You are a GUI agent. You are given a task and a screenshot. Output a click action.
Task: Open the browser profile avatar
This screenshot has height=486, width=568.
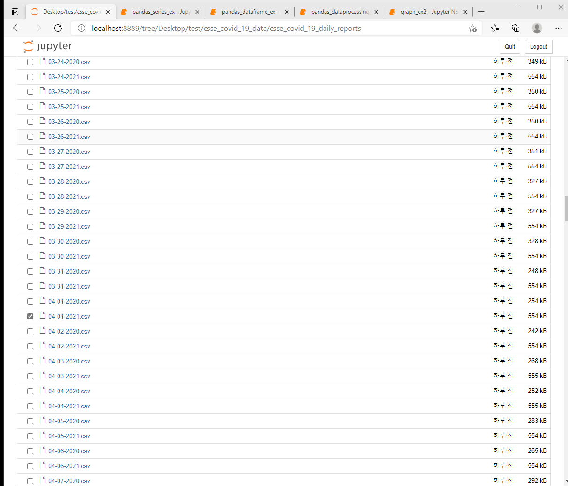[x=537, y=28]
